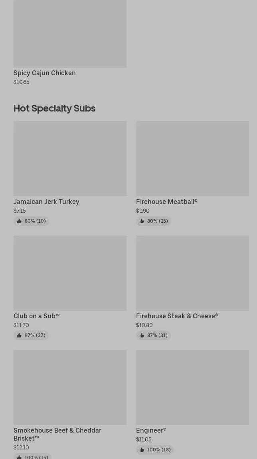Click thumbs-up icon under Engineer
This screenshot has height=459, width=257.
coord(142,450)
